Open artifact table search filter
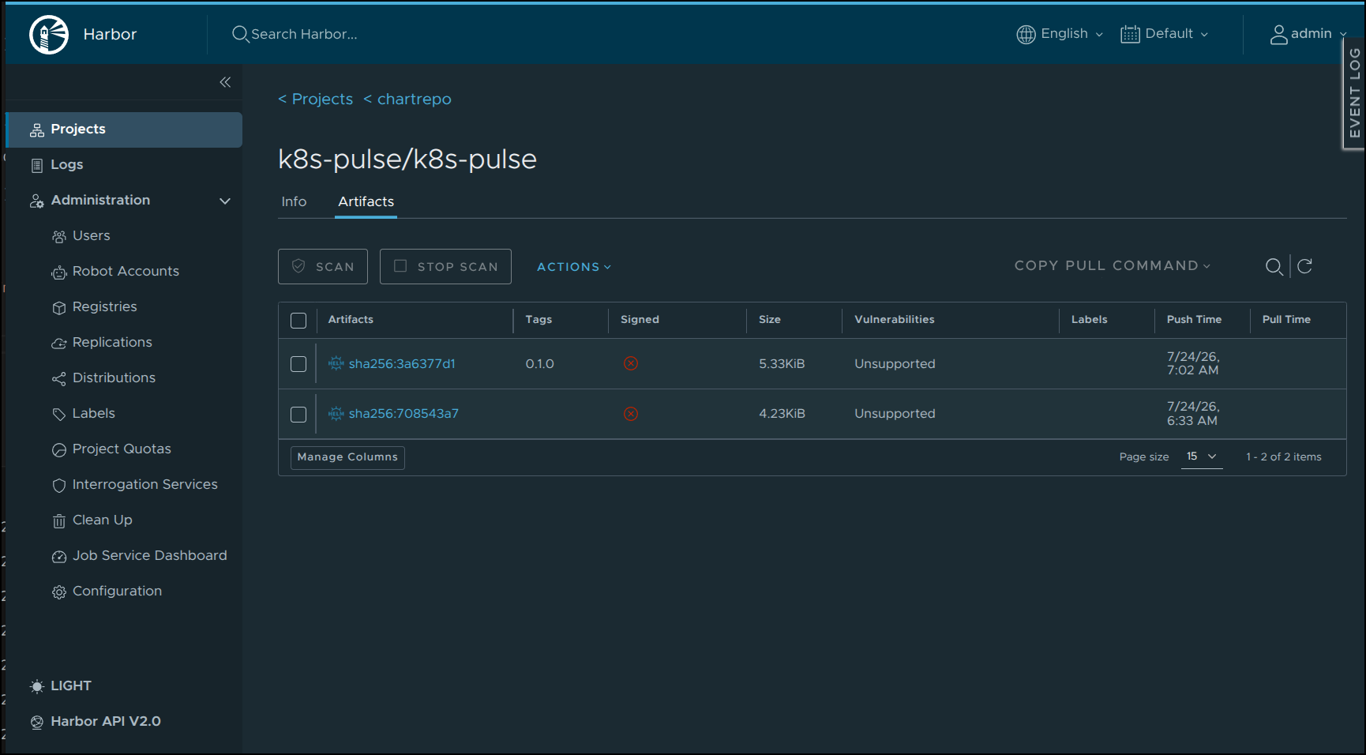Screen dimensions: 1366x755 coord(1274,266)
